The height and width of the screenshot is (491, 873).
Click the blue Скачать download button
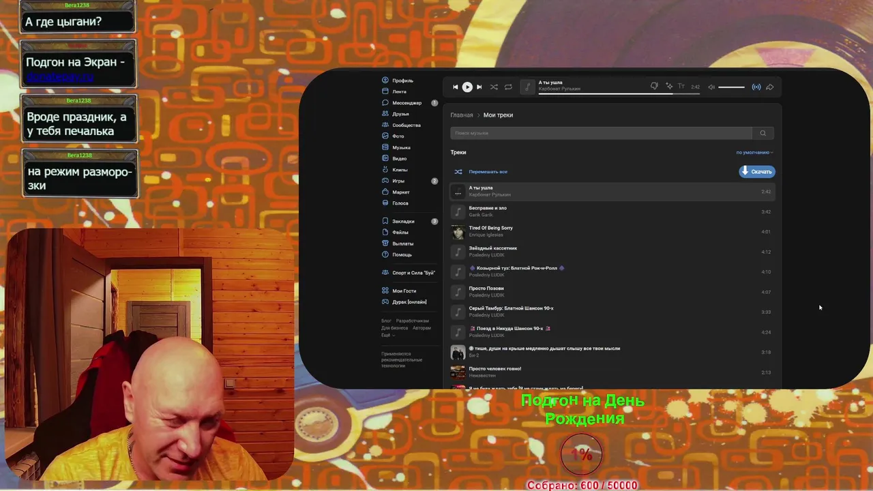coord(757,172)
